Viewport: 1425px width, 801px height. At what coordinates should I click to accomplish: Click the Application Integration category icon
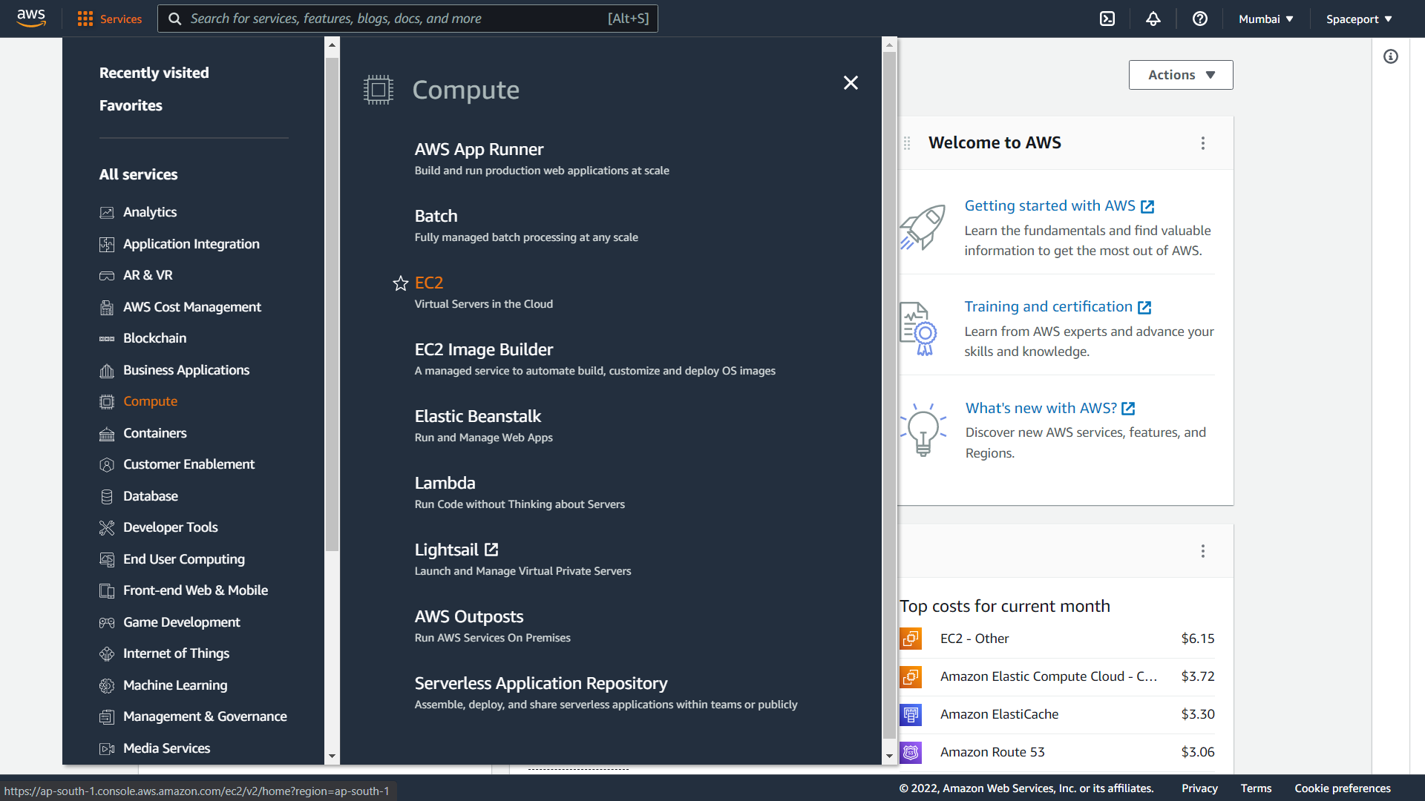tap(107, 245)
